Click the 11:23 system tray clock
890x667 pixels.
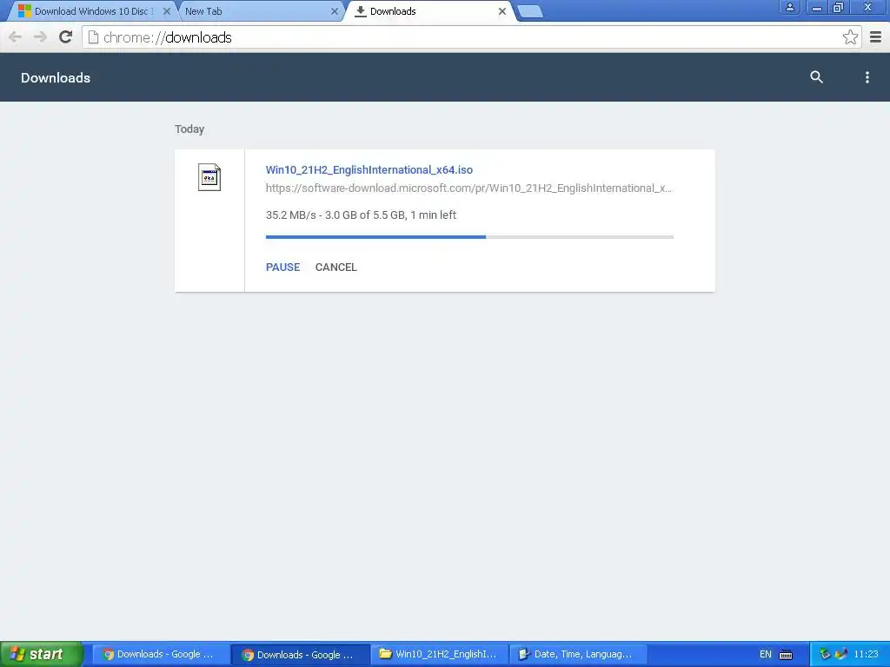click(x=866, y=654)
